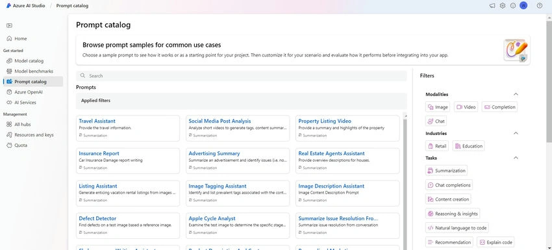Screen dimensions: 552x250
Task: Open the Image Description Assistant prompt
Action: point(347,194)
